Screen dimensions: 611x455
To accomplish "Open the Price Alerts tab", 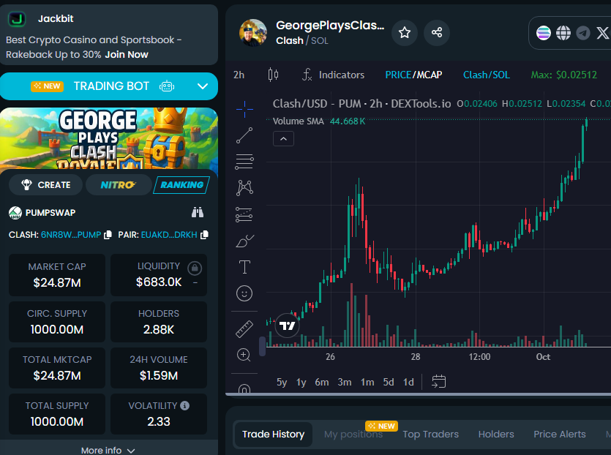I will click(560, 434).
